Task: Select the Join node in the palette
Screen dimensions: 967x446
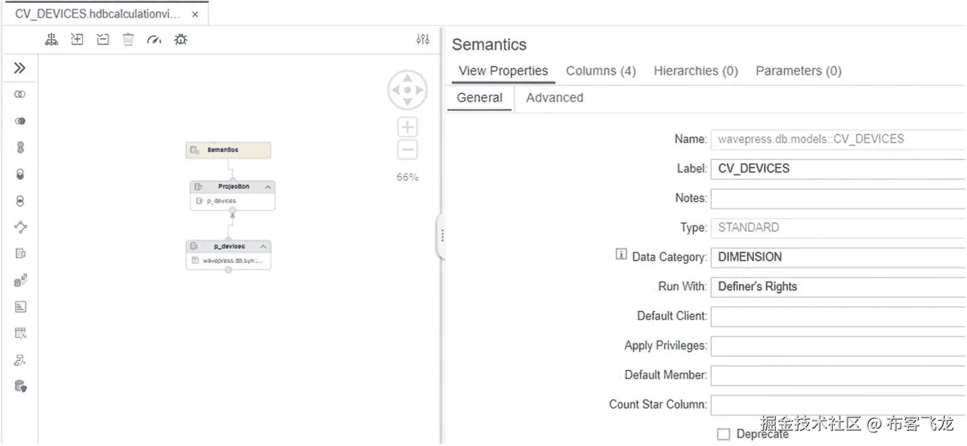Action: [20, 94]
